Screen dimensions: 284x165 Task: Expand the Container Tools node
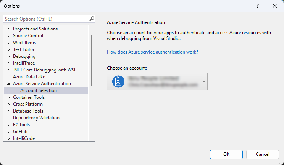point(8,97)
